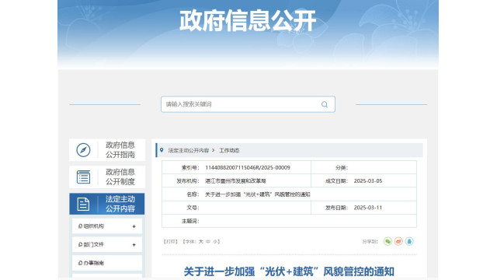Click the 发布日期 value 2025-03-11
This screenshot has width=497, height=280.
(368, 208)
